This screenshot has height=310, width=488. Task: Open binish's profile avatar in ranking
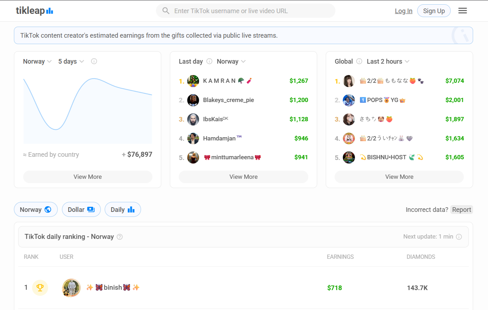(71, 288)
